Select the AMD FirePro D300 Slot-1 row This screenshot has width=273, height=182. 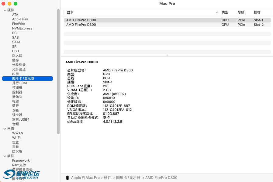pyautogui.click(x=167, y=20)
